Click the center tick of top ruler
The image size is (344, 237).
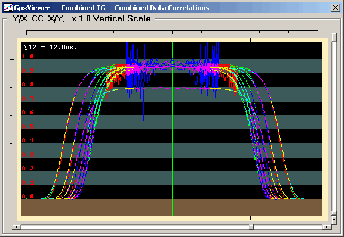172,33
